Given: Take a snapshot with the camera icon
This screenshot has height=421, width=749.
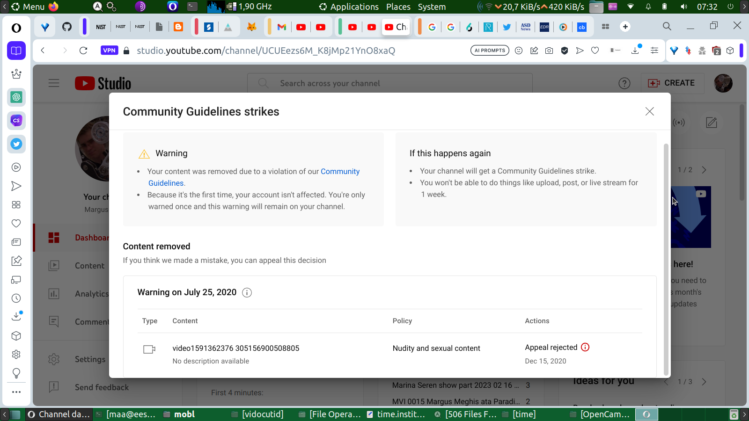Looking at the screenshot, I should click(549, 51).
